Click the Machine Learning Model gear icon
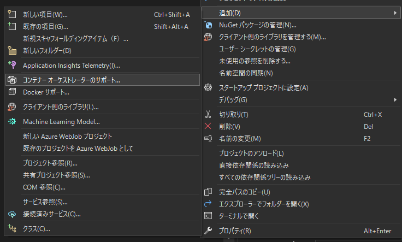 (x=12, y=121)
